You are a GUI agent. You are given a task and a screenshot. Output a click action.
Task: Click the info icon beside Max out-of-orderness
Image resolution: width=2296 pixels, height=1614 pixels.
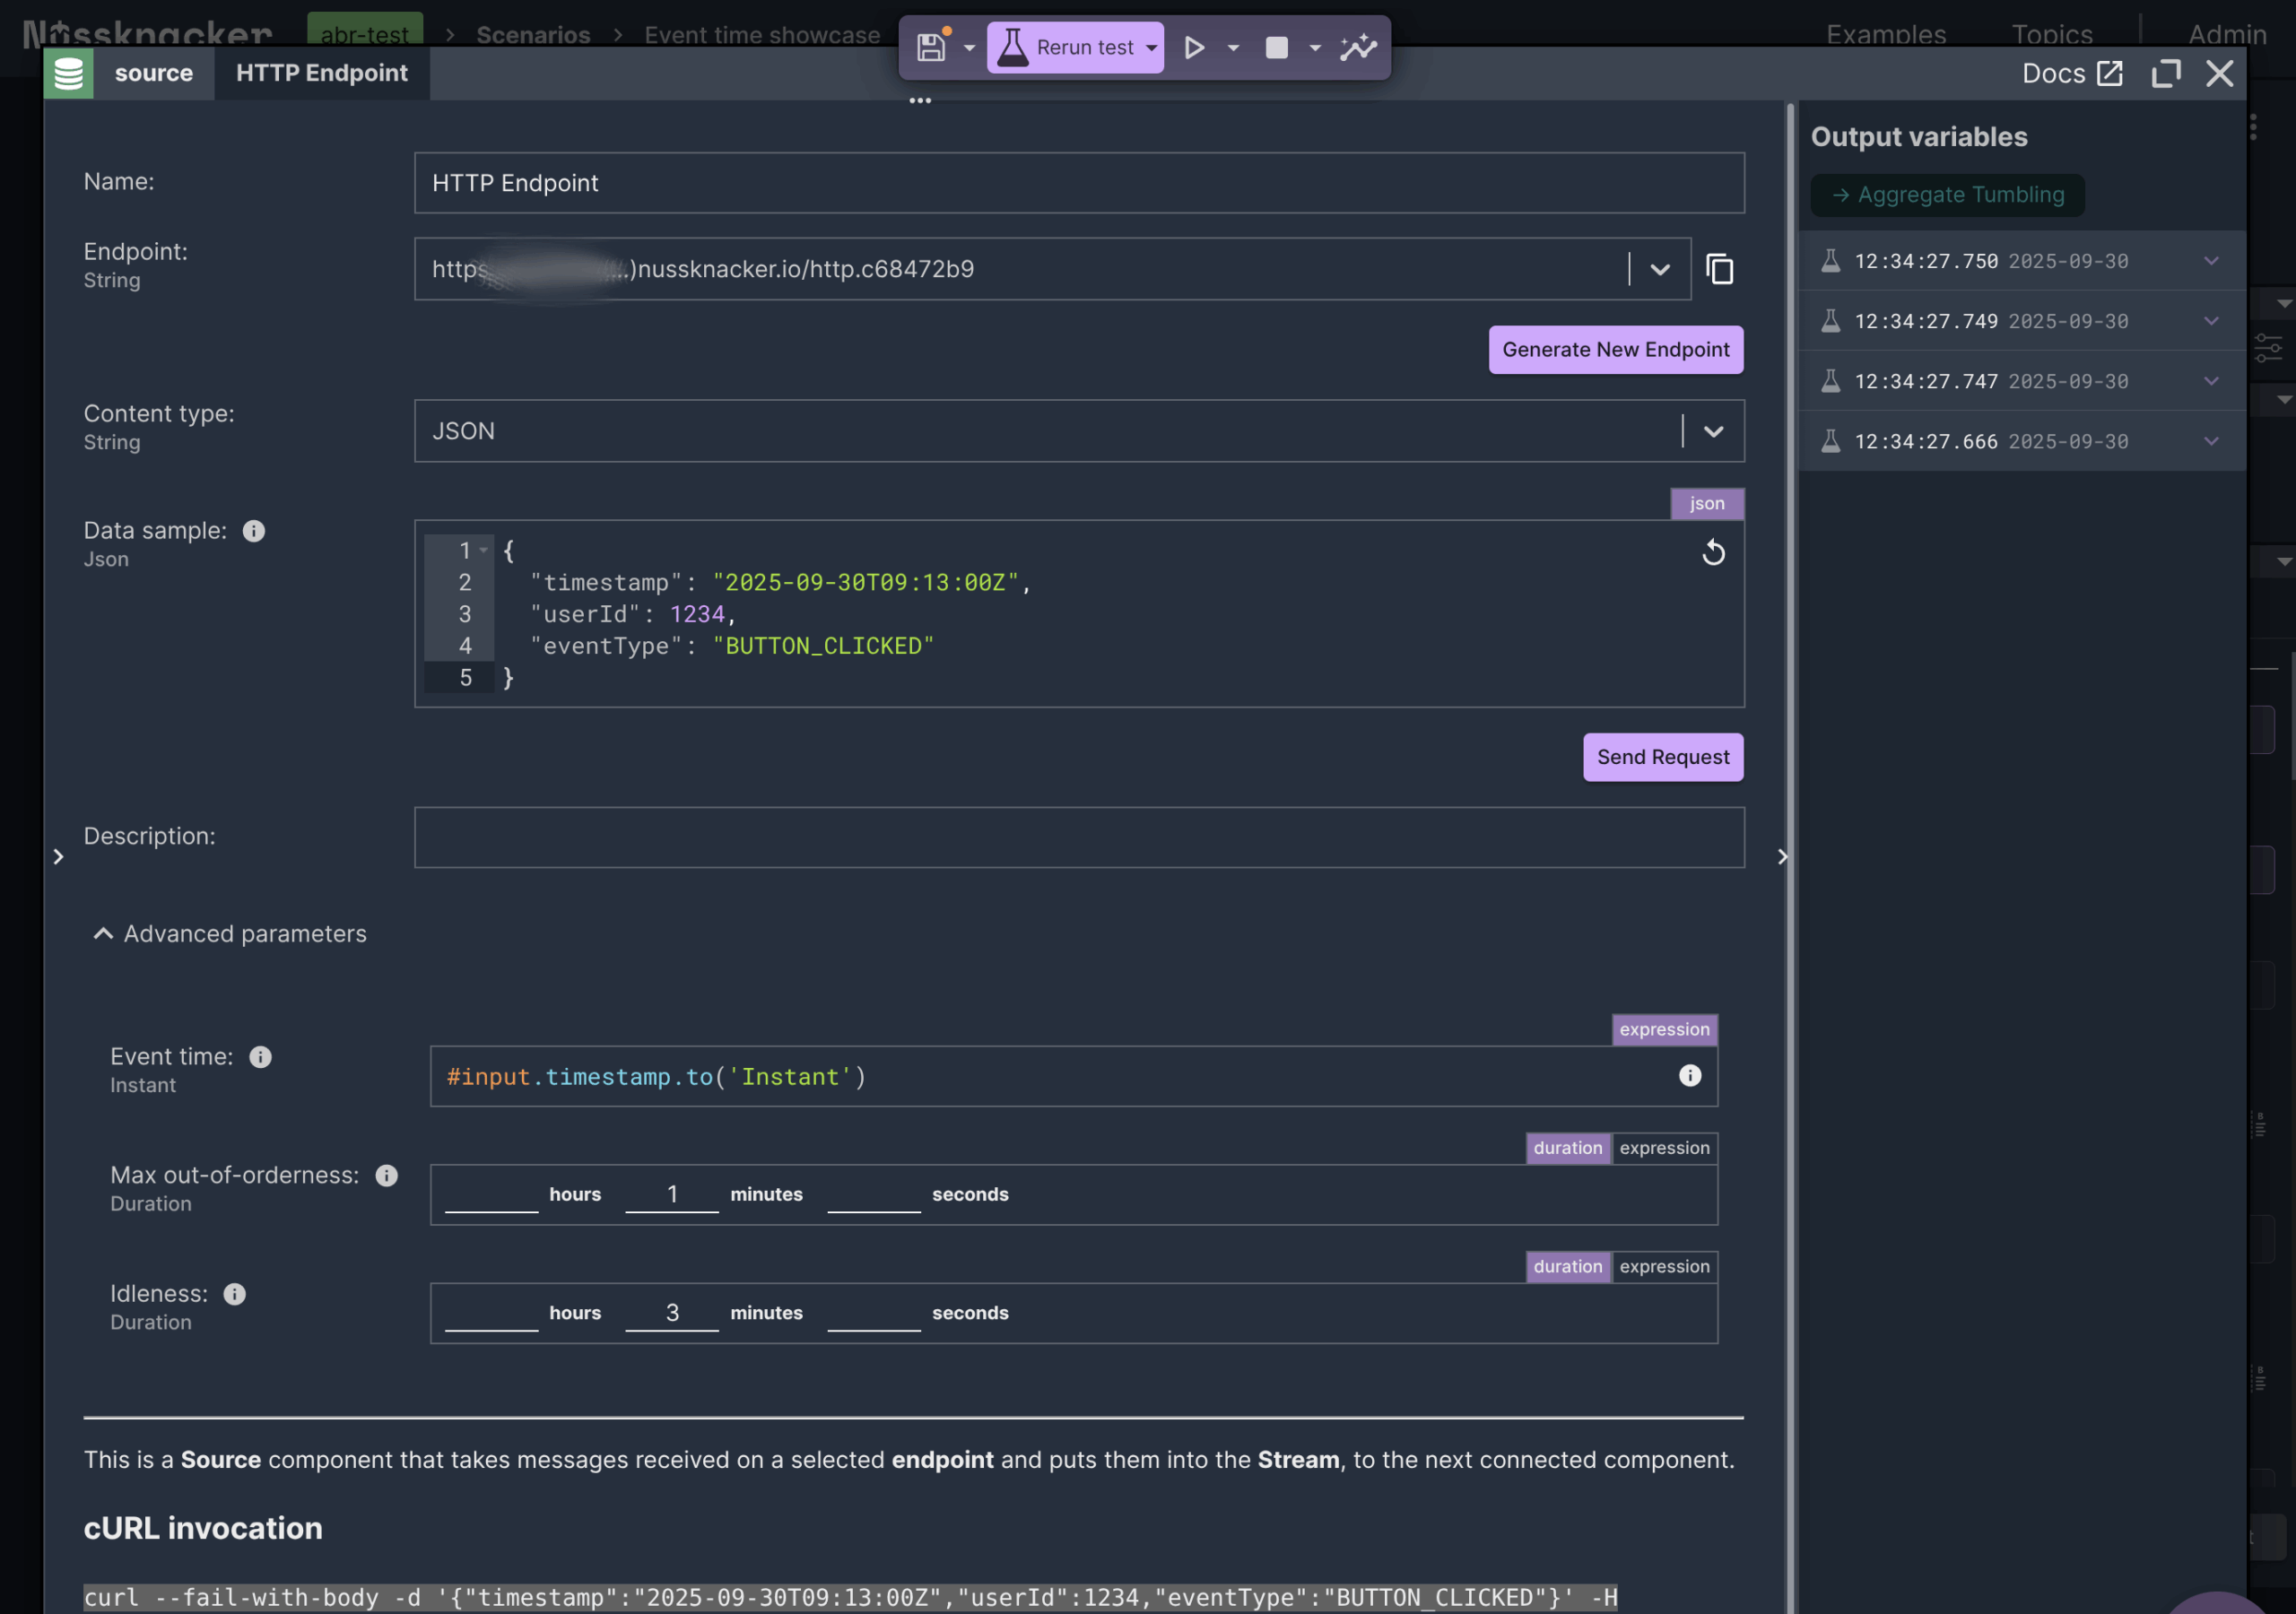[x=386, y=1175]
